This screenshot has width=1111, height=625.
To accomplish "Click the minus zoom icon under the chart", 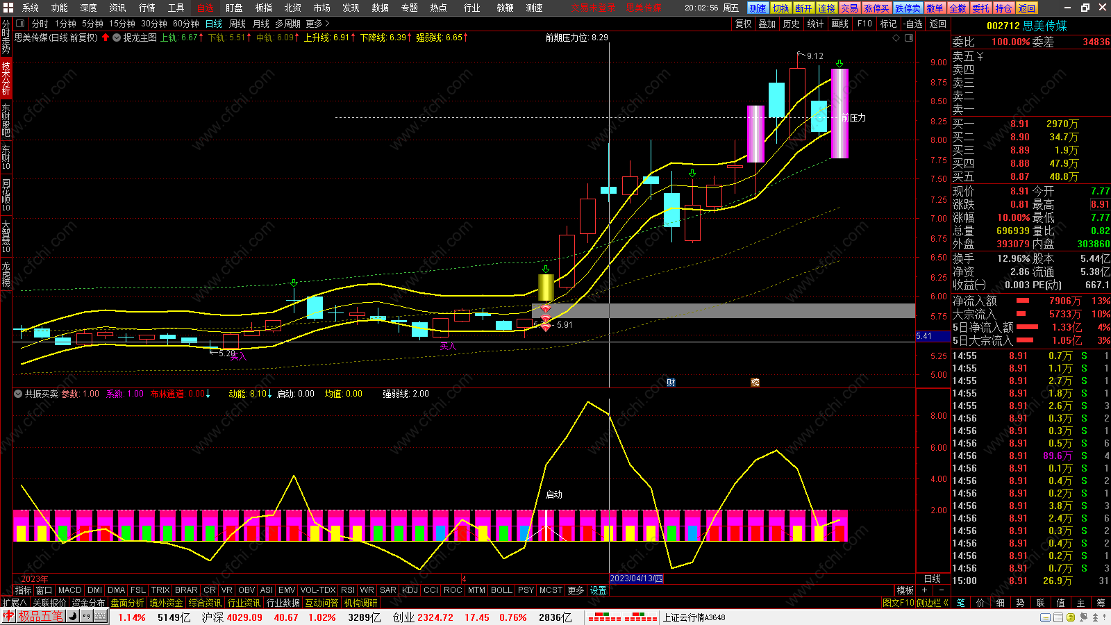I will (x=941, y=590).
